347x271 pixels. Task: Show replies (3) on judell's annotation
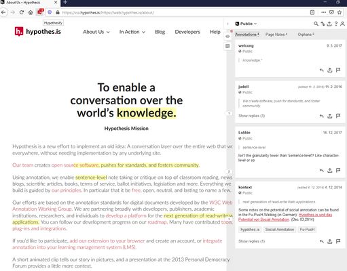251,116
